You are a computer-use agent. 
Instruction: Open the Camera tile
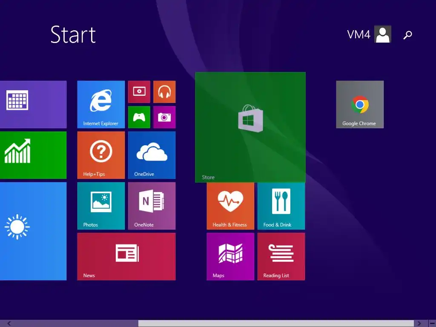point(164,117)
